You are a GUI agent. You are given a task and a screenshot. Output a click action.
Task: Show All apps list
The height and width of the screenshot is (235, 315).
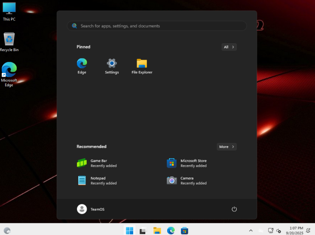click(229, 47)
